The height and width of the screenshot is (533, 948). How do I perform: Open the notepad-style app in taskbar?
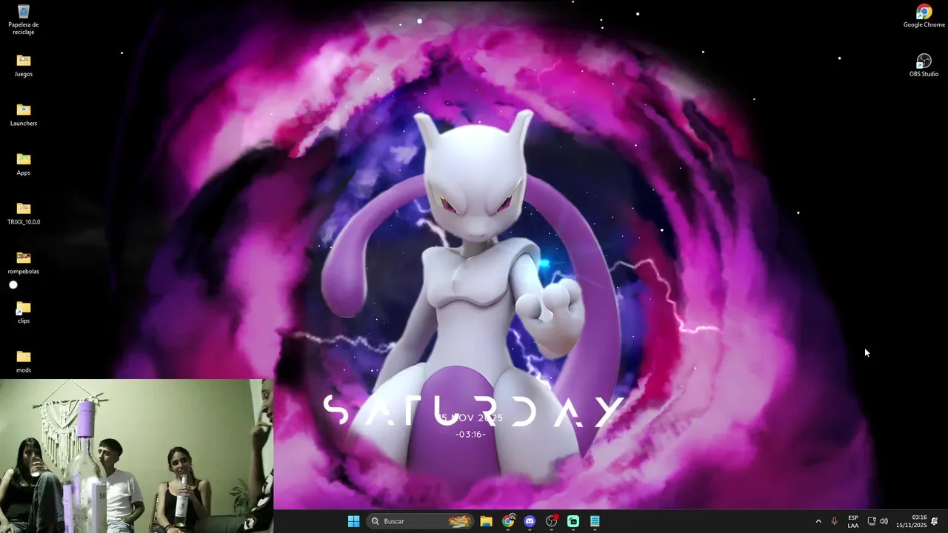point(595,521)
